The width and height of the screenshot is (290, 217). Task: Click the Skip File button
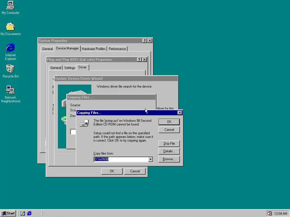coord(169,144)
